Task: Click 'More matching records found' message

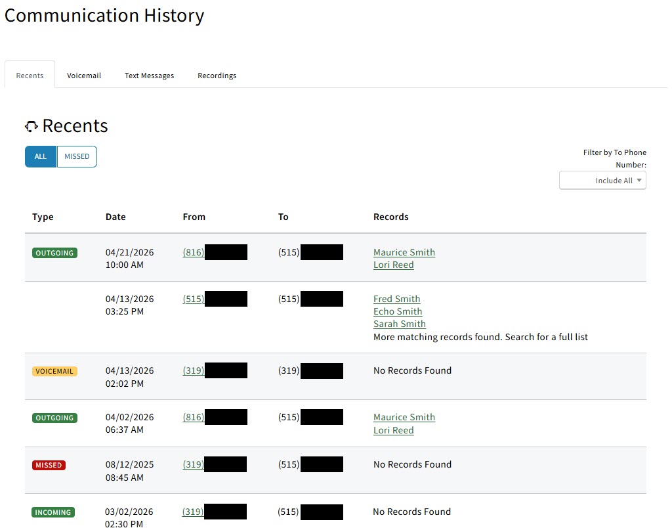Action: (480, 337)
